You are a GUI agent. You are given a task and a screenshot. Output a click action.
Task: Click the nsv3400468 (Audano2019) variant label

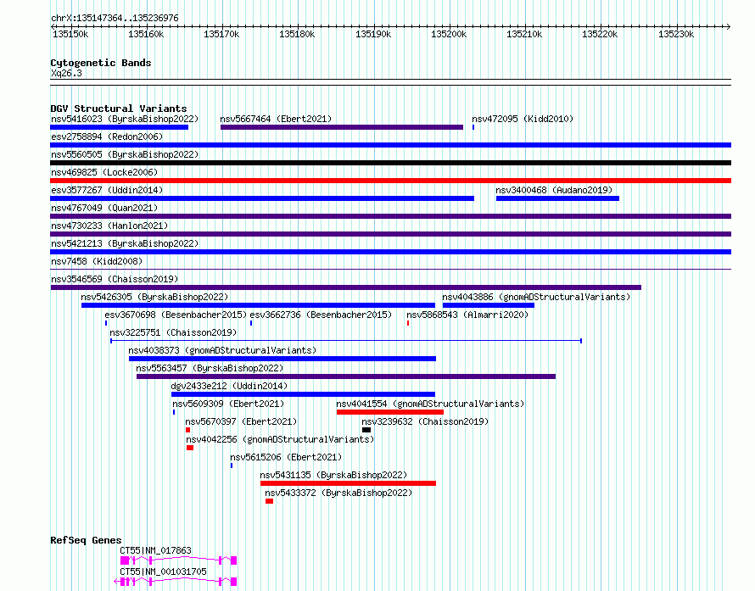[x=554, y=190]
